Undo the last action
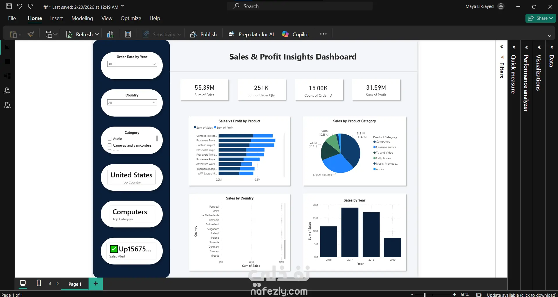The width and height of the screenshot is (558, 297). (x=20, y=6)
